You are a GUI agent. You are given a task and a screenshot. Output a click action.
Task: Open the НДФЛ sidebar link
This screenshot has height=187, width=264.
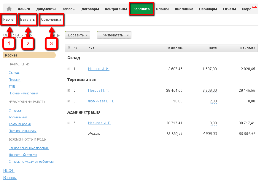pos(9,170)
